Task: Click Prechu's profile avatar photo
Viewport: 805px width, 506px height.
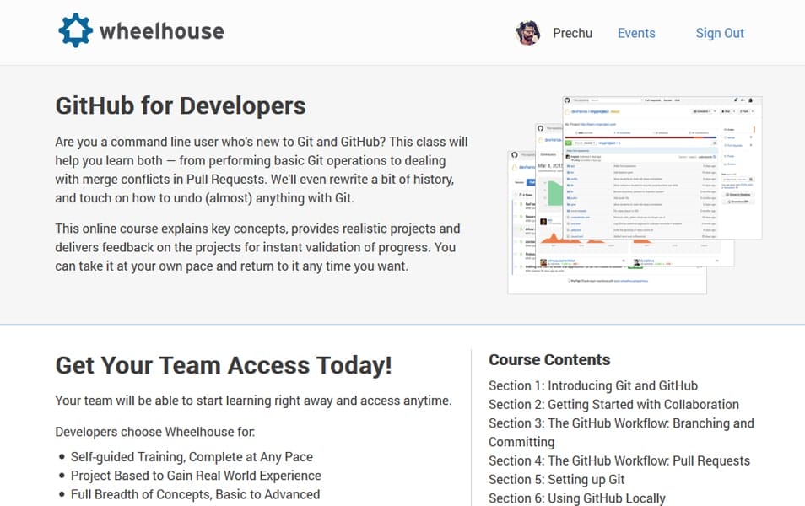Action: pos(527,33)
